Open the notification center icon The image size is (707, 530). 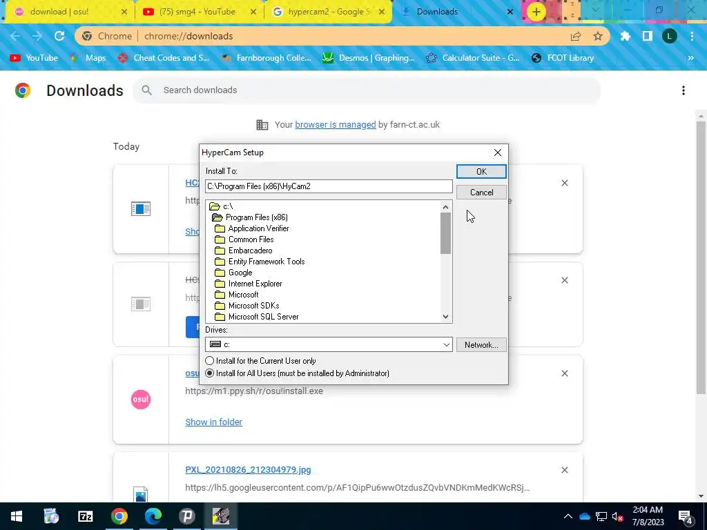(685, 516)
